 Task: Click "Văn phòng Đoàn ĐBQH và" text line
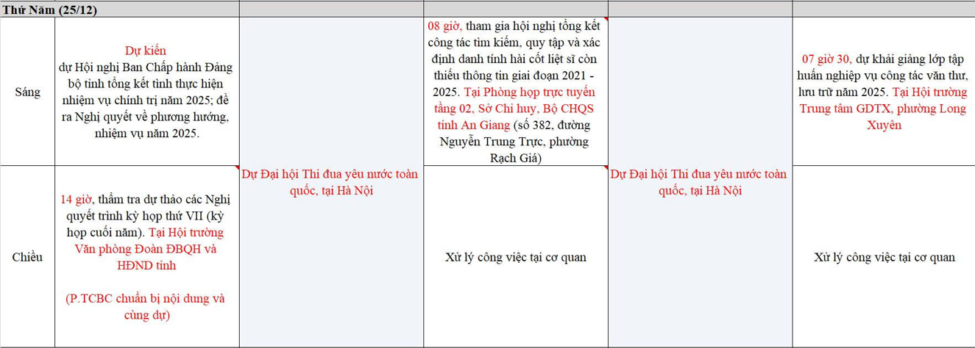[x=146, y=249]
